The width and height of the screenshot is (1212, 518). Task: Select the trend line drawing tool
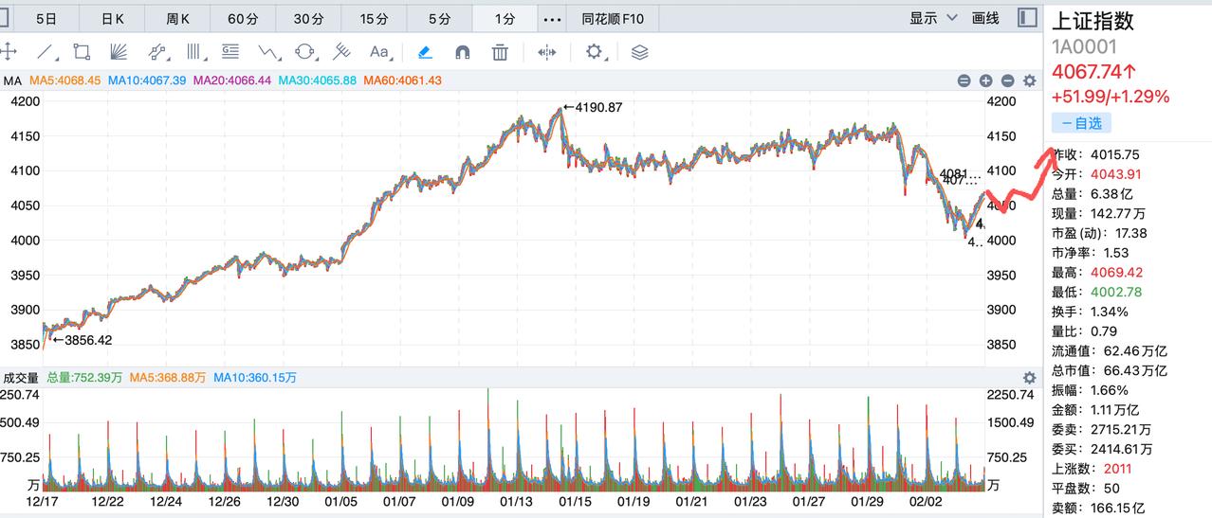click(45, 52)
